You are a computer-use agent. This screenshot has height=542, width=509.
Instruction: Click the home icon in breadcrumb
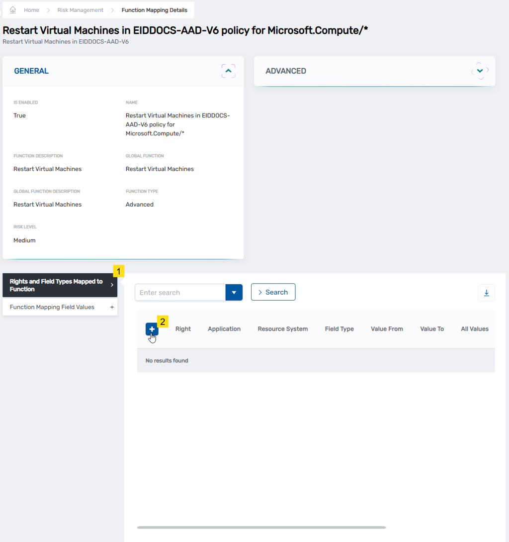(x=13, y=9)
